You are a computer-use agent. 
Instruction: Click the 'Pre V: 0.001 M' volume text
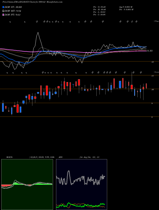(x=126, y=10)
